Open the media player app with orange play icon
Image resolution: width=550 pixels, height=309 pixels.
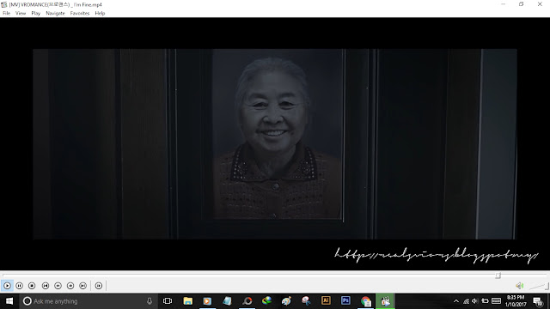[207, 301]
